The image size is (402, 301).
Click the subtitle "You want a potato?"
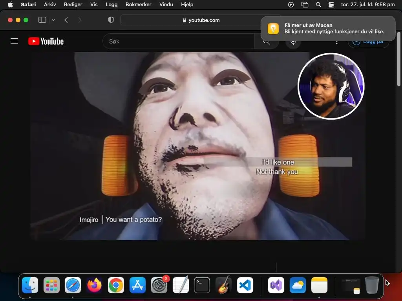pos(133,219)
